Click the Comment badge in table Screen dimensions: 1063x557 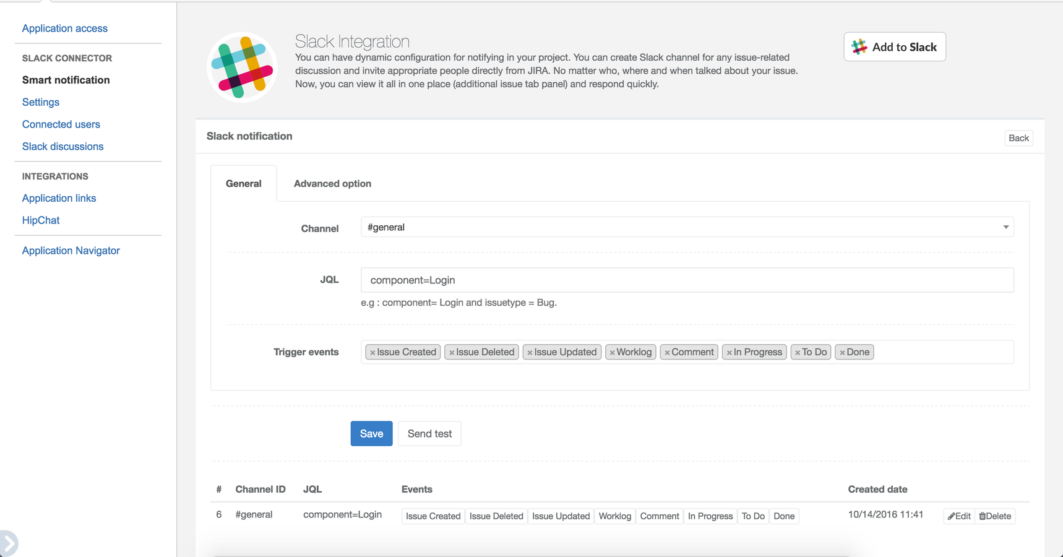(660, 516)
